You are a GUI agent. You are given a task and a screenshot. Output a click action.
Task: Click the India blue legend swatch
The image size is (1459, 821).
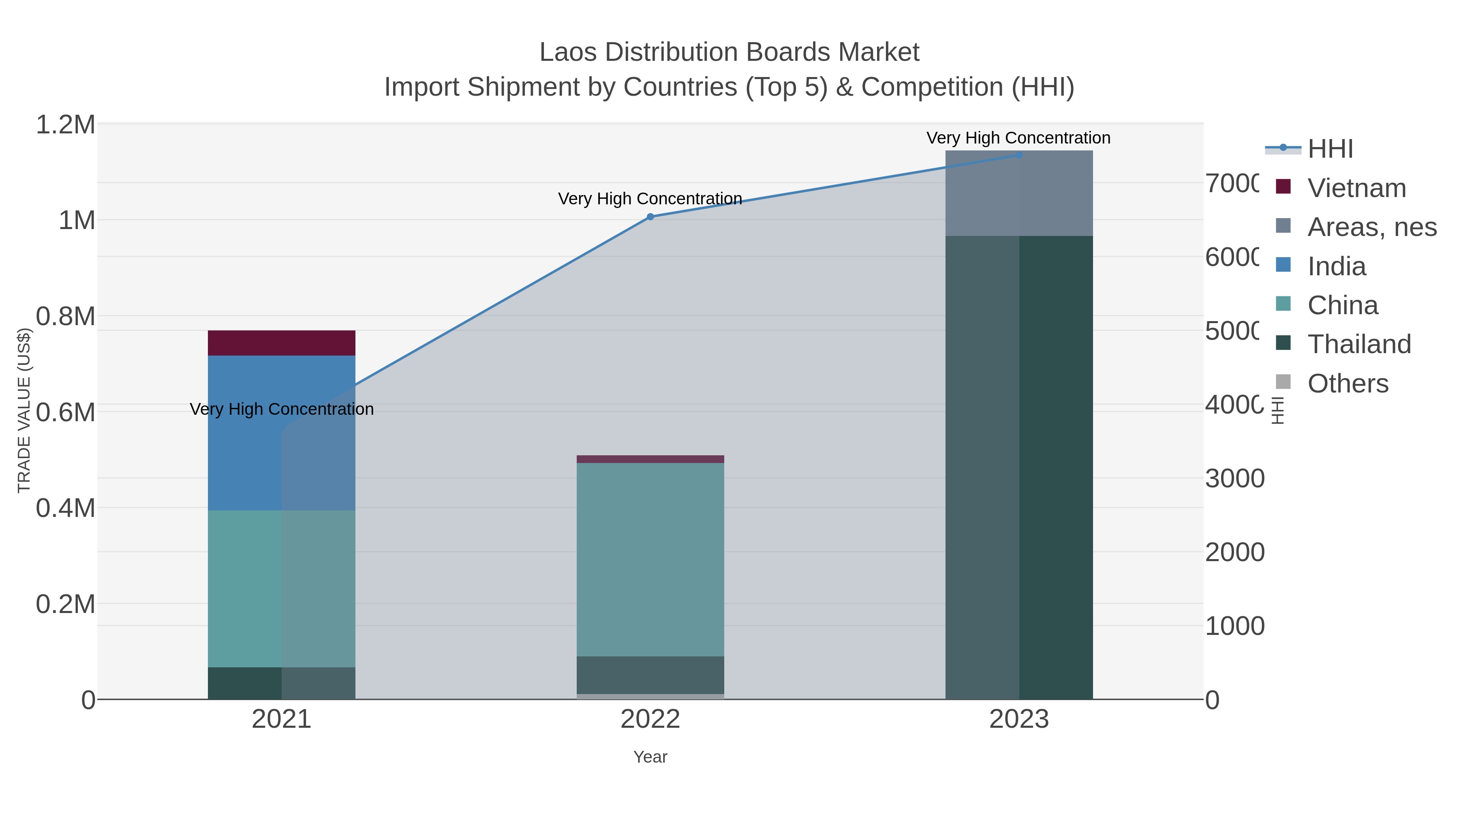click(x=1284, y=265)
